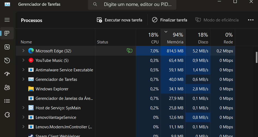
Task: Open the Services page in sidebar
Action: point(7,115)
